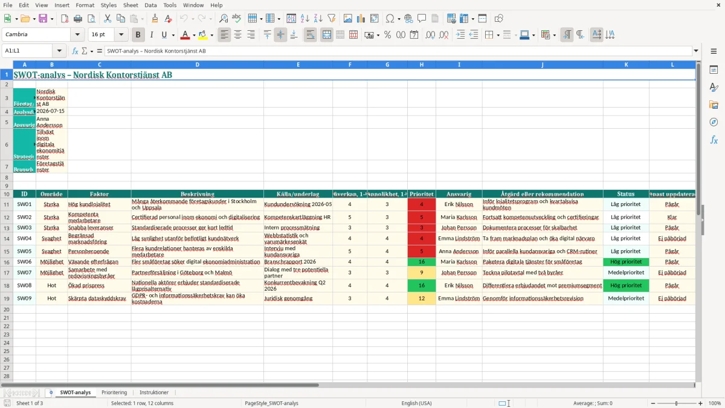Switch to the Instruktioner sheet tab
This screenshot has width=725, height=408.
[154, 392]
